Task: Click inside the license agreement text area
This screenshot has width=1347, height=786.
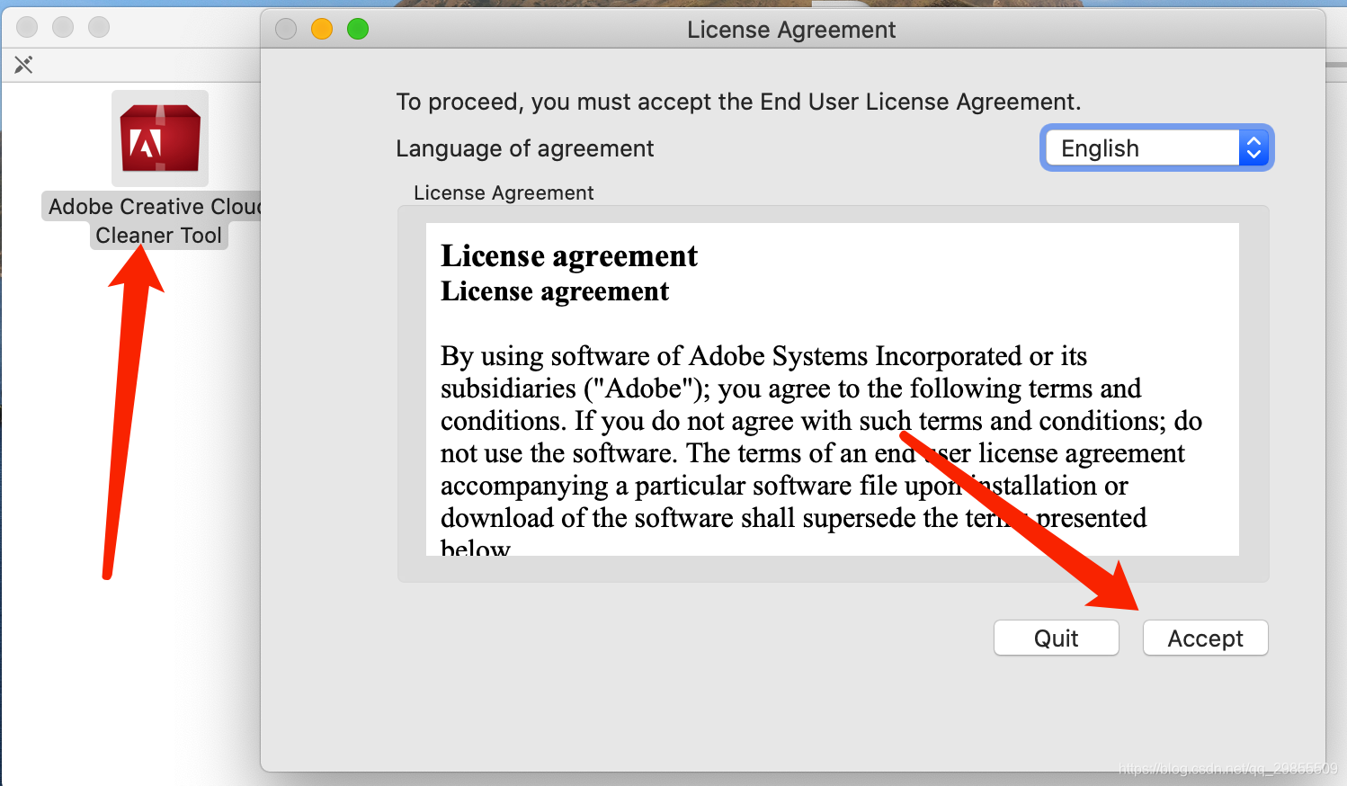Action: 832,389
